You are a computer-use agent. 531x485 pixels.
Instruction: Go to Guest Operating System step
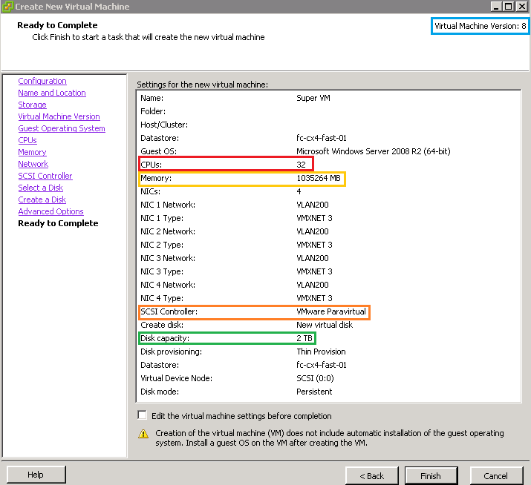point(62,128)
